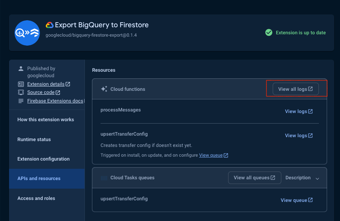Click the Cloud functions sparkle icon
Viewport: 340px width, 221px height.
104,89
